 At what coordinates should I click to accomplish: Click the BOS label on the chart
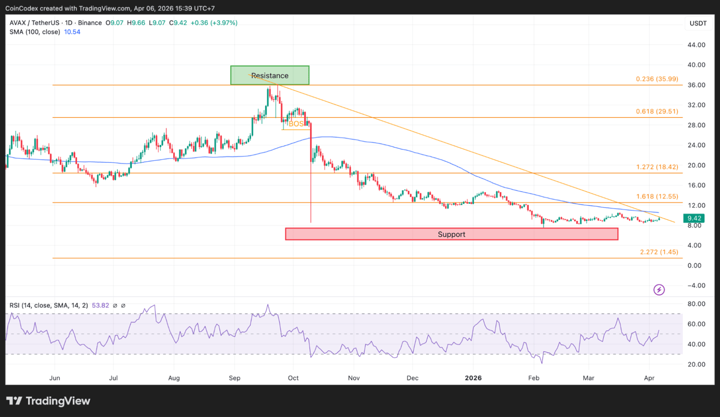[x=296, y=124]
